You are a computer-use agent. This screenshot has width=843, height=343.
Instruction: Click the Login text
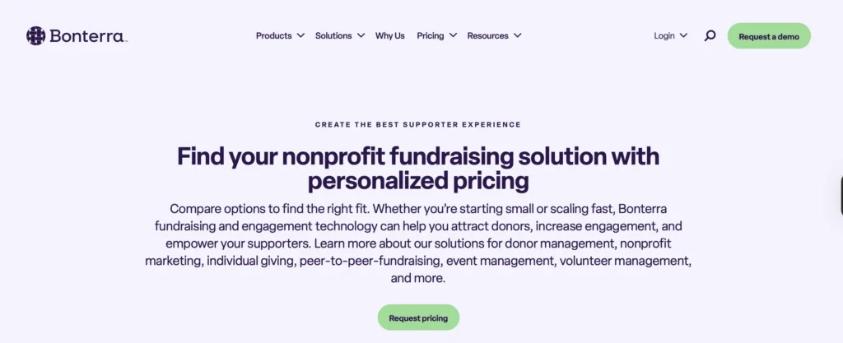coord(664,35)
